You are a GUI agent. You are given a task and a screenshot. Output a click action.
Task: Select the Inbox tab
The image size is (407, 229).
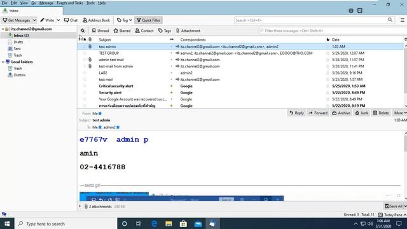point(31,11)
